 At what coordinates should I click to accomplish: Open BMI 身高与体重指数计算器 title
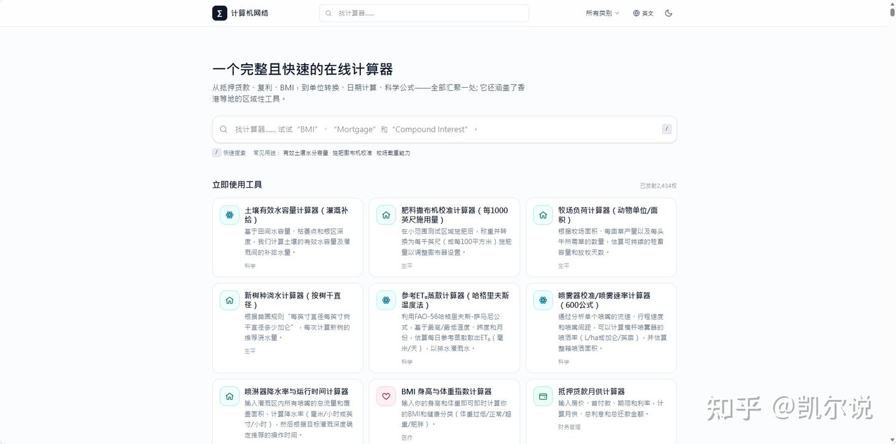point(447,392)
